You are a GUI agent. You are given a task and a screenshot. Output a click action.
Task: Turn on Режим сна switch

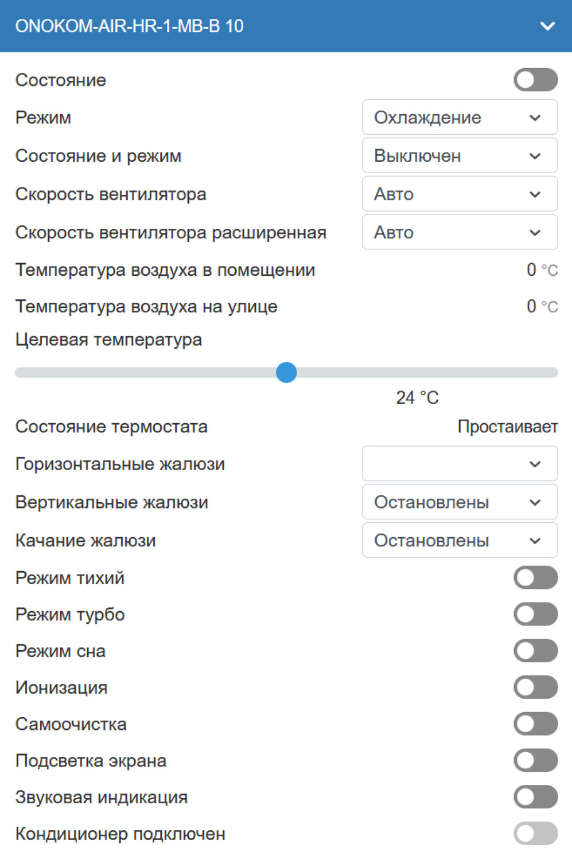point(535,651)
